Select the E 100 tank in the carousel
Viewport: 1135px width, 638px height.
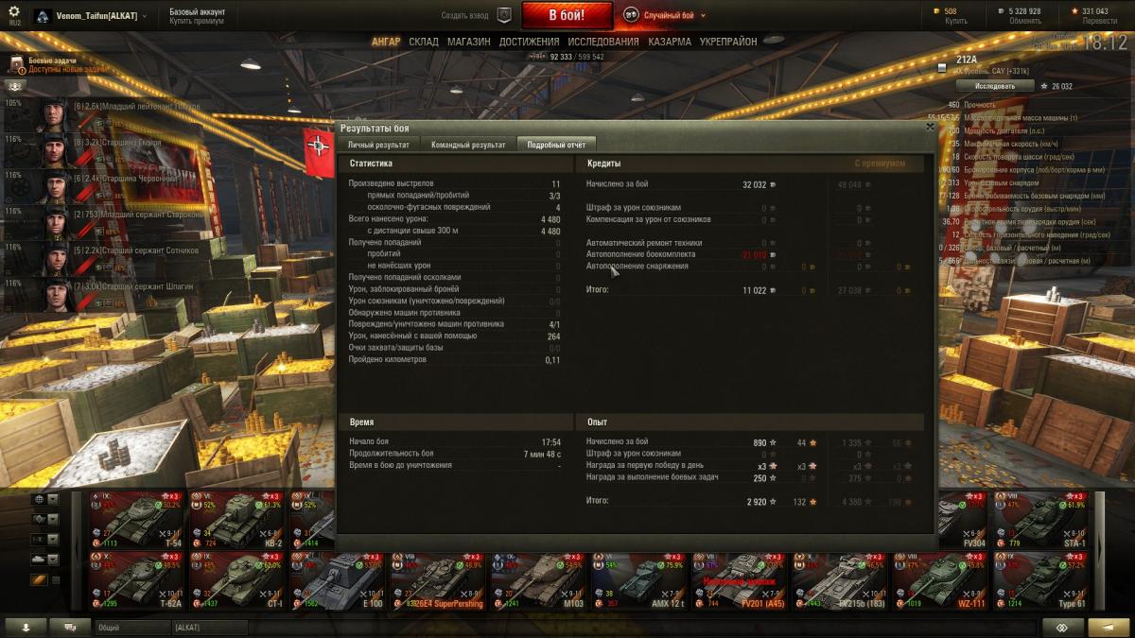click(x=338, y=580)
